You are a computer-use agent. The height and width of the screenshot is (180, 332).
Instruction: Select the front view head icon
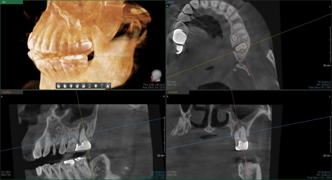tap(71, 86)
